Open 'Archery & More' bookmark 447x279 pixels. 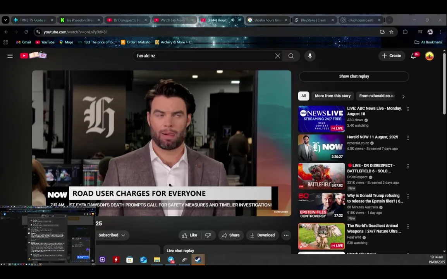[x=174, y=42]
